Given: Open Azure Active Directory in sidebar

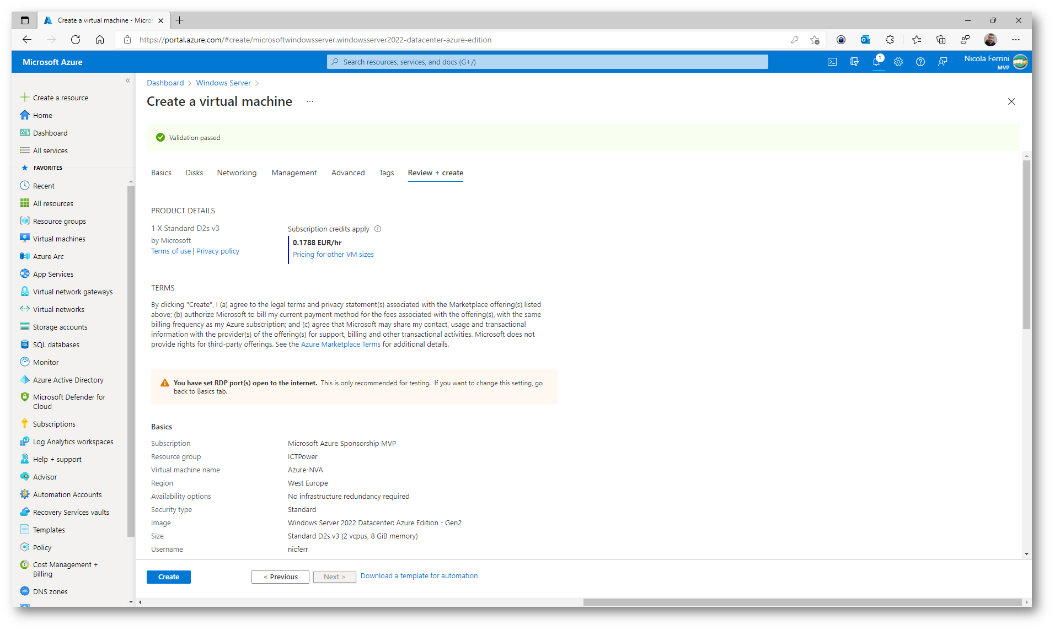Looking at the screenshot, I should tap(68, 380).
